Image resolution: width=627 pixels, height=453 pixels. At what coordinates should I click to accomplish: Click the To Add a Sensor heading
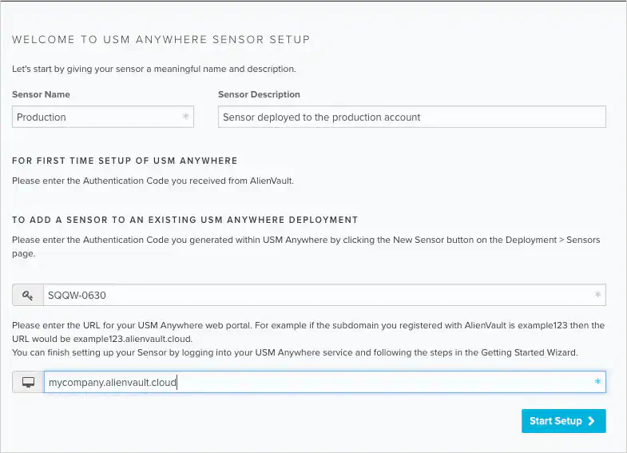[185, 220]
